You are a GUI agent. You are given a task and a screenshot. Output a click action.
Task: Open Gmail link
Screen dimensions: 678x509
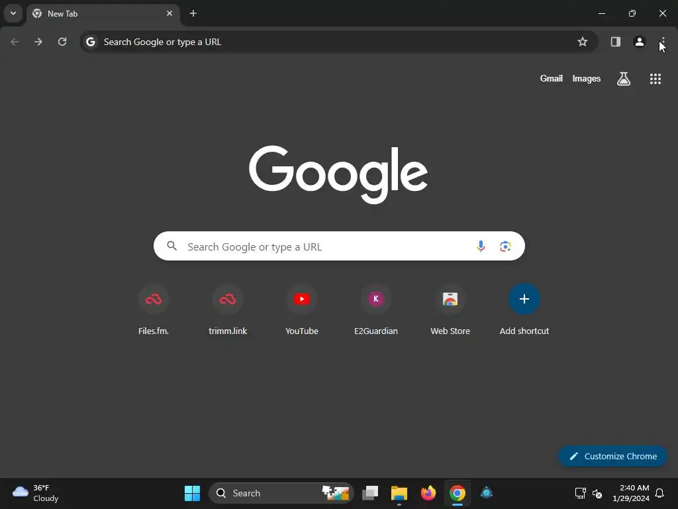pyautogui.click(x=551, y=78)
